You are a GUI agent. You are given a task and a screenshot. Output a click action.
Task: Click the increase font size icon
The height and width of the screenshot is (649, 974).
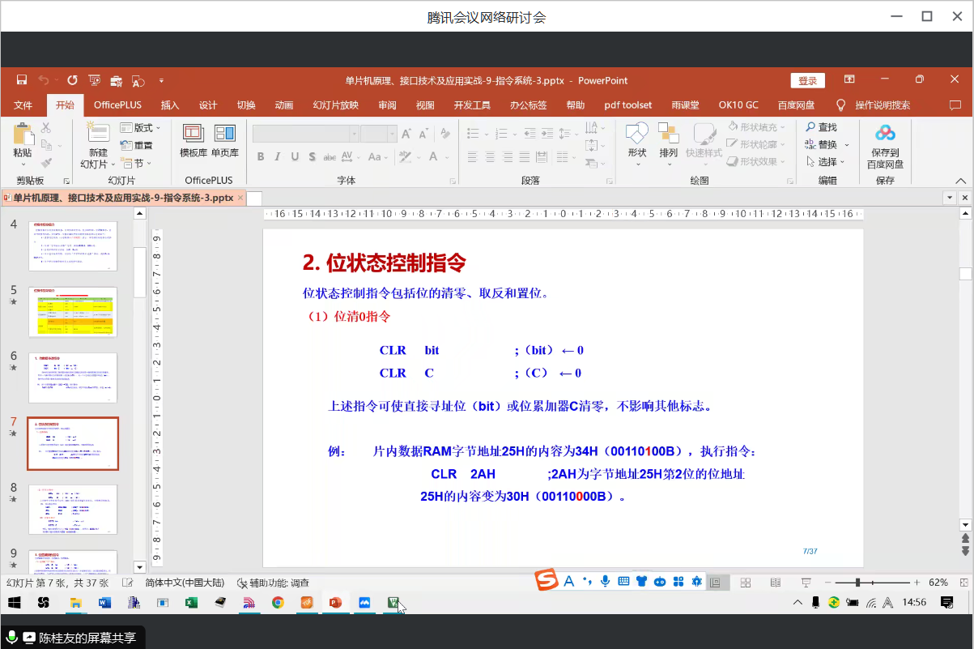pos(408,134)
